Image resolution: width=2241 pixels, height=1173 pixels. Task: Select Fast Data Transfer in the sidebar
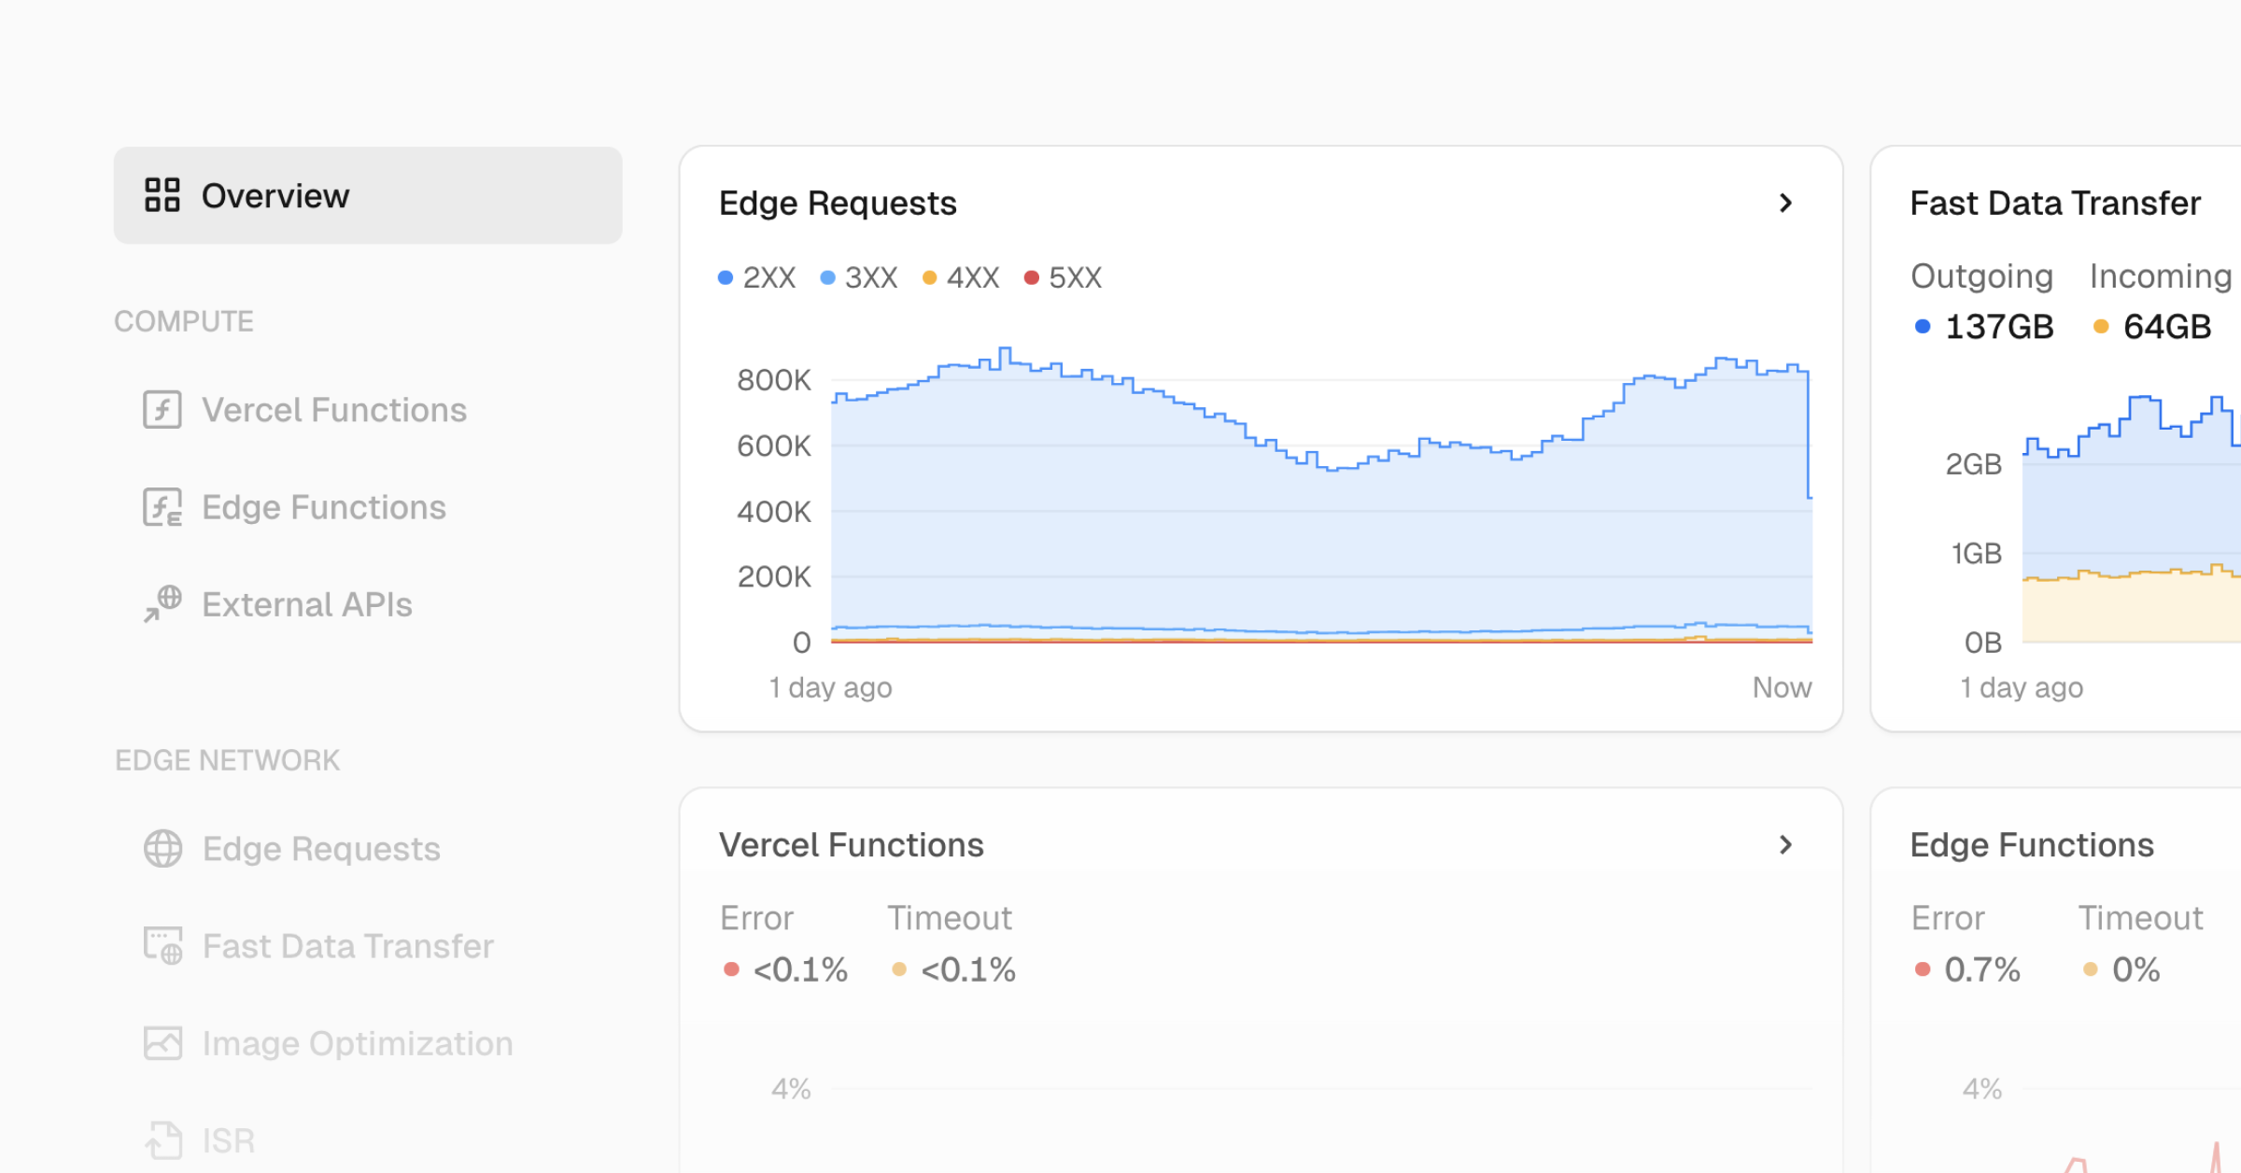[347, 945]
